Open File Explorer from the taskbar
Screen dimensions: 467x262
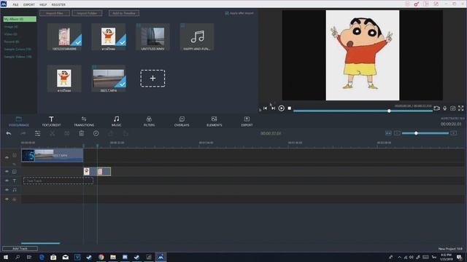[113, 257]
